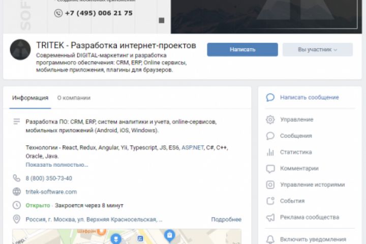This screenshot has height=244, width=366.
Task: Click phone number 8 (800) 350-73-40
Action: 49,178
